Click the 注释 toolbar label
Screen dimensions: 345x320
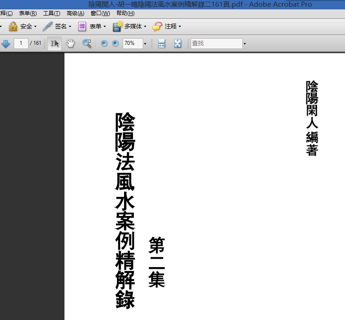coord(171,26)
